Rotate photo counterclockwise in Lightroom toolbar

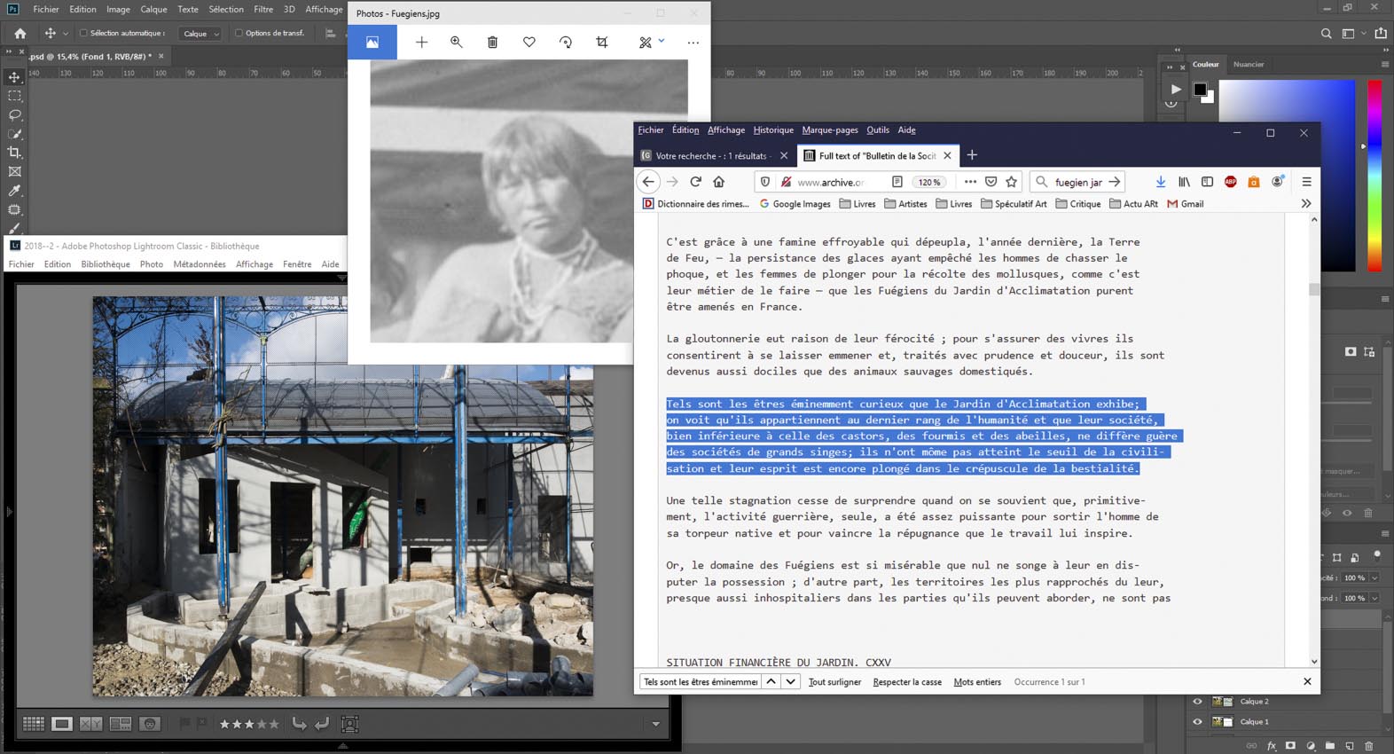click(300, 724)
